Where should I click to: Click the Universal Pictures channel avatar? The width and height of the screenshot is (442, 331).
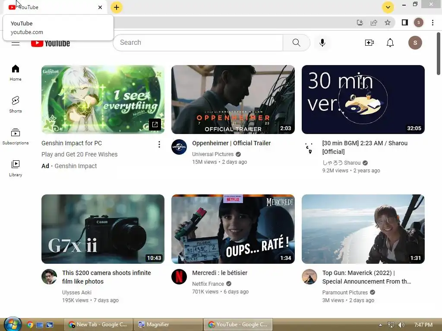[x=179, y=147]
